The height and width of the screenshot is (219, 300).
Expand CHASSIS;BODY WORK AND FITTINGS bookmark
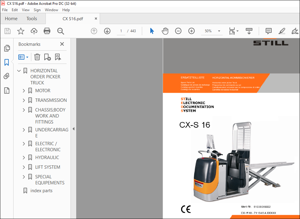click(x=24, y=110)
